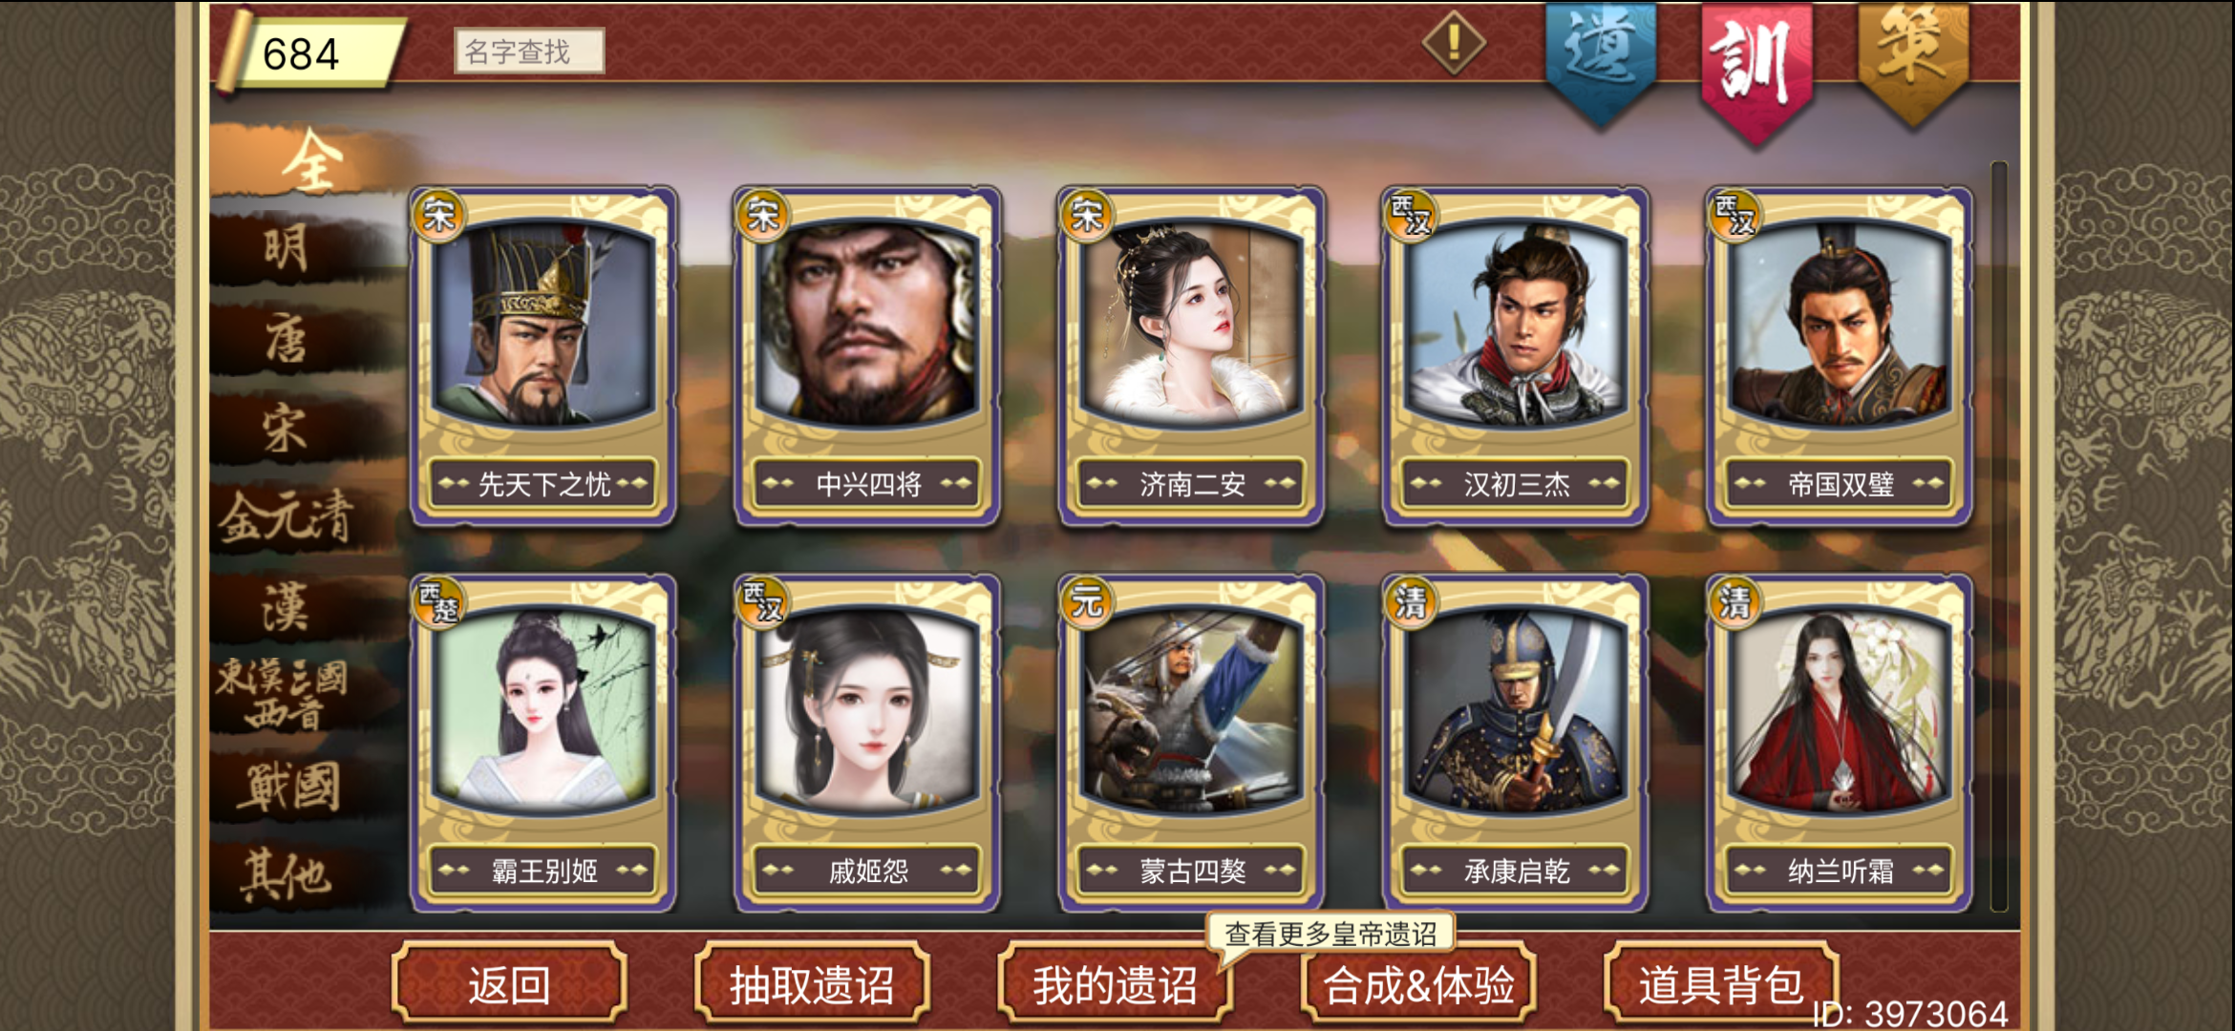Click the vertical scrollbar beside the cards

click(1999, 537)
